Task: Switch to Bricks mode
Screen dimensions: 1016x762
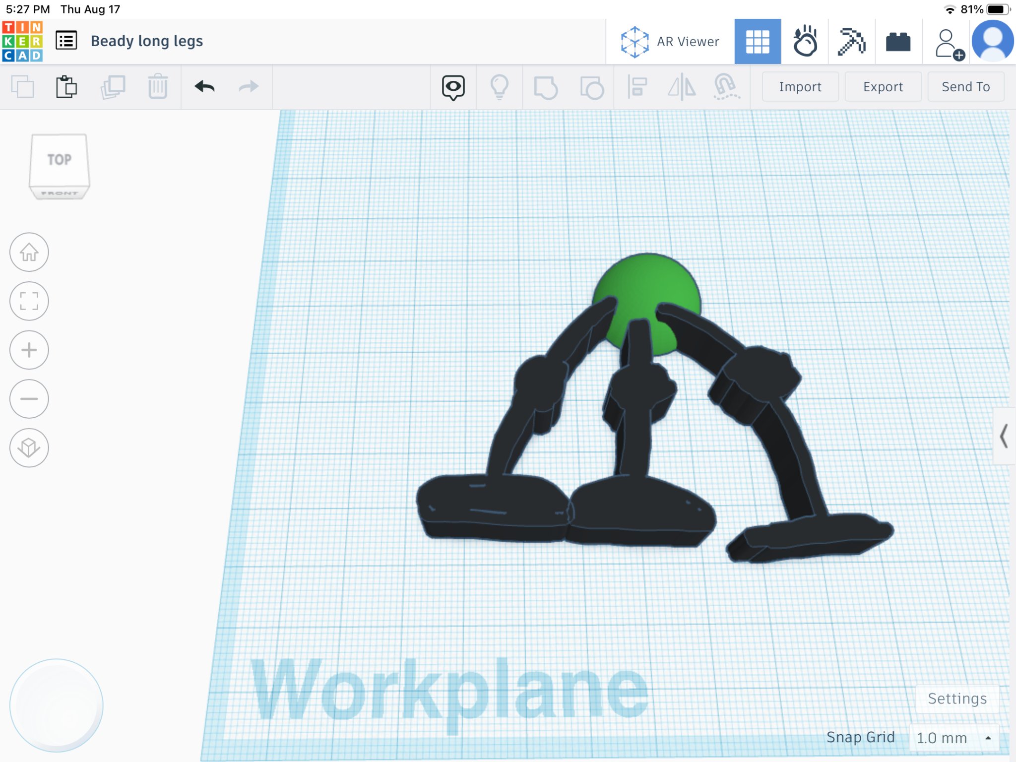Action: point(898,42)
